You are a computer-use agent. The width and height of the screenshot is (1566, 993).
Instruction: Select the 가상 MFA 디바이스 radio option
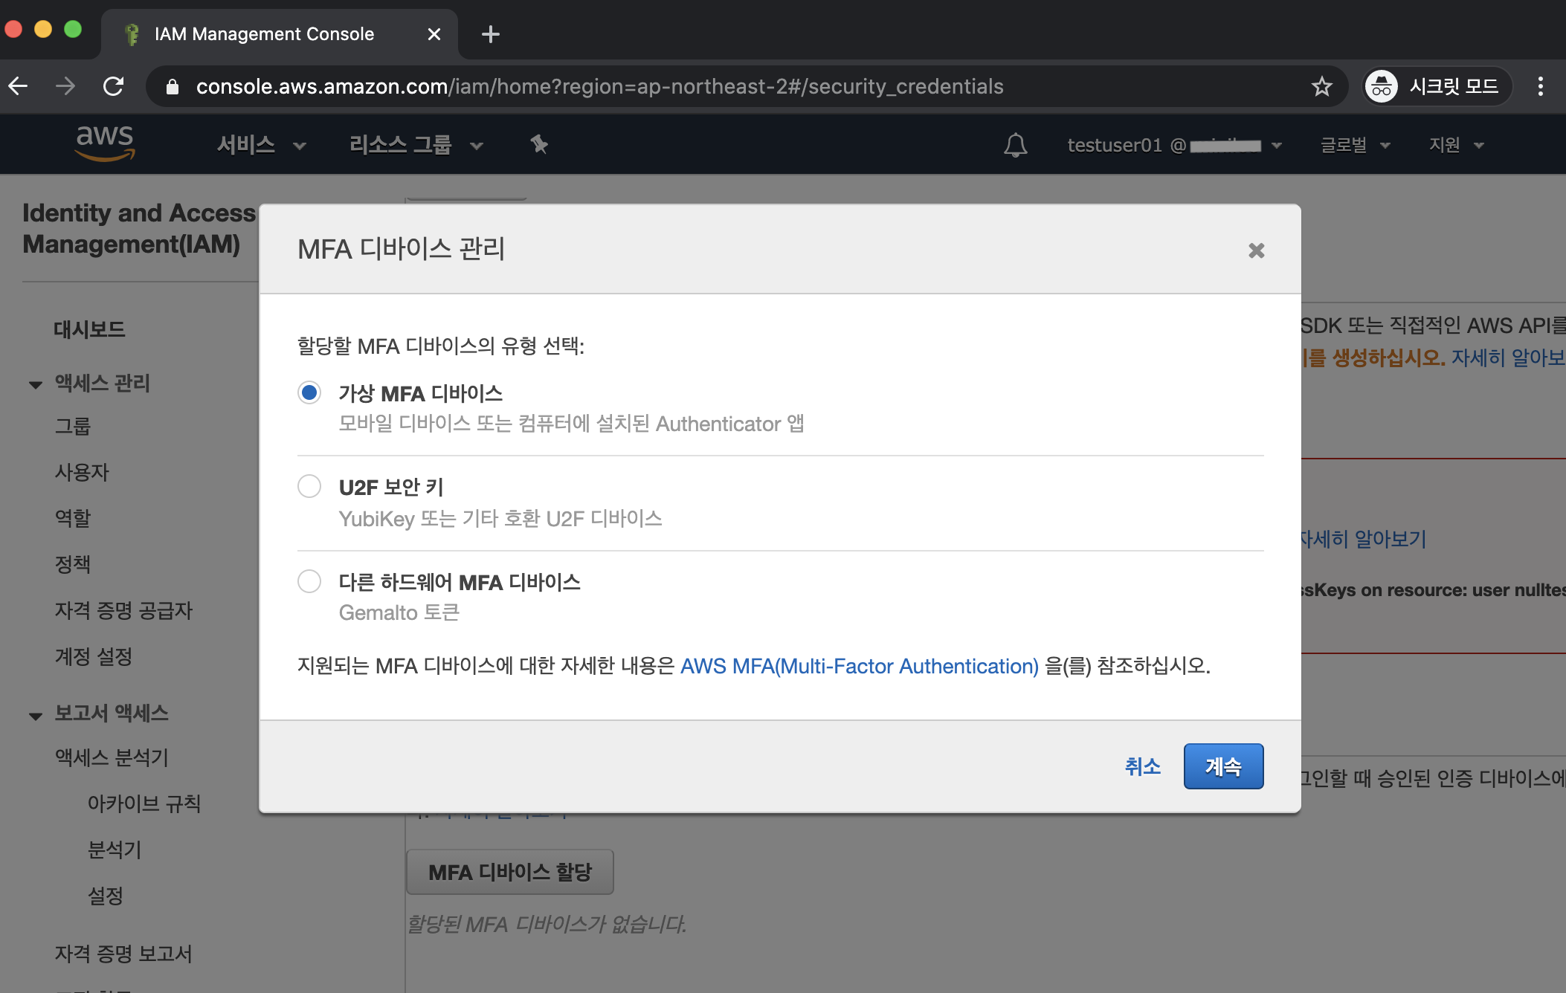tap(309, 392)
